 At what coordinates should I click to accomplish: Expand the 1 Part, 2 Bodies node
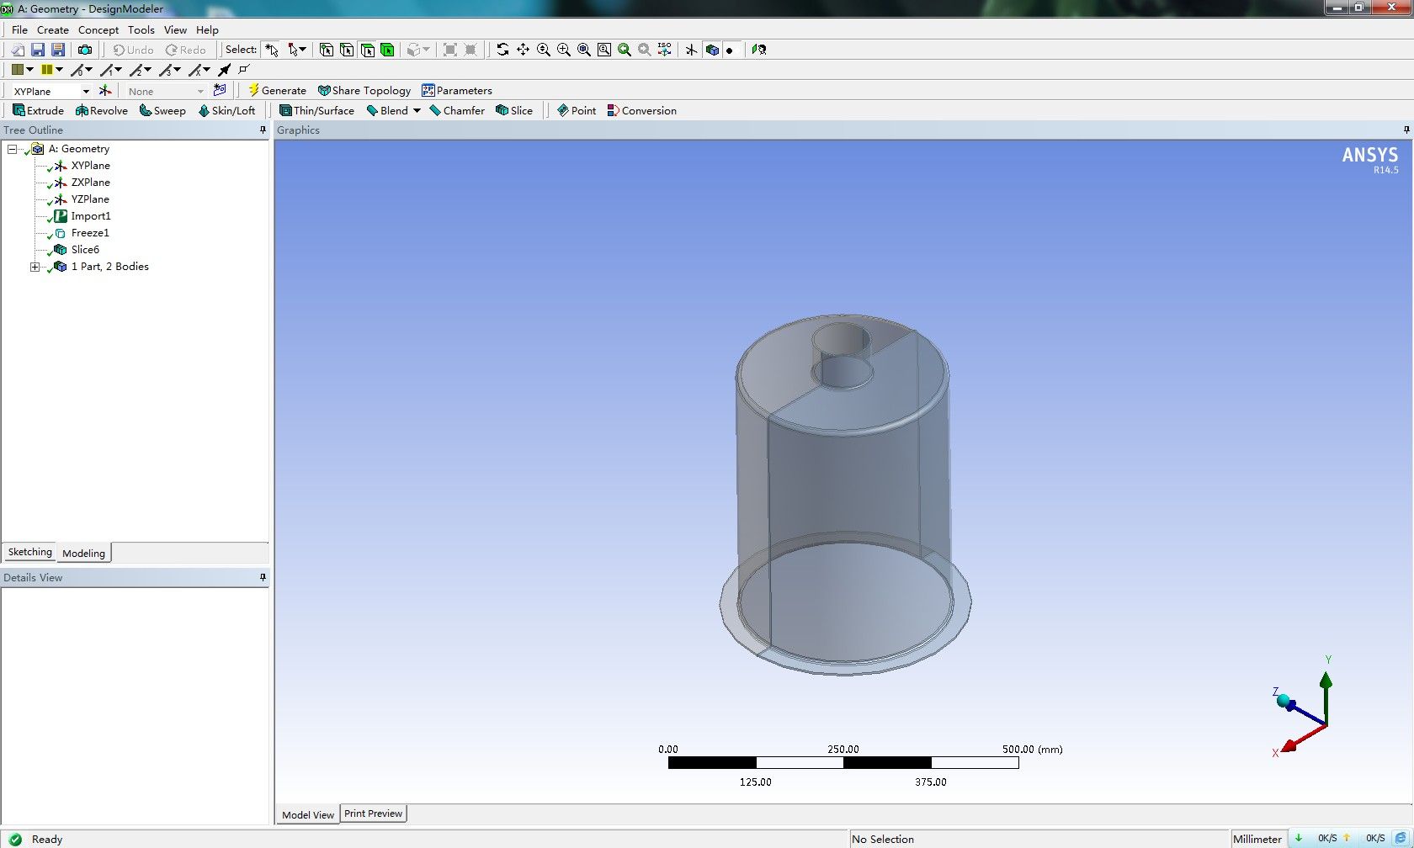point(35,267)
